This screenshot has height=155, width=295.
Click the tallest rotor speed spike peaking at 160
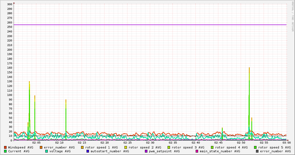(249, 103)
